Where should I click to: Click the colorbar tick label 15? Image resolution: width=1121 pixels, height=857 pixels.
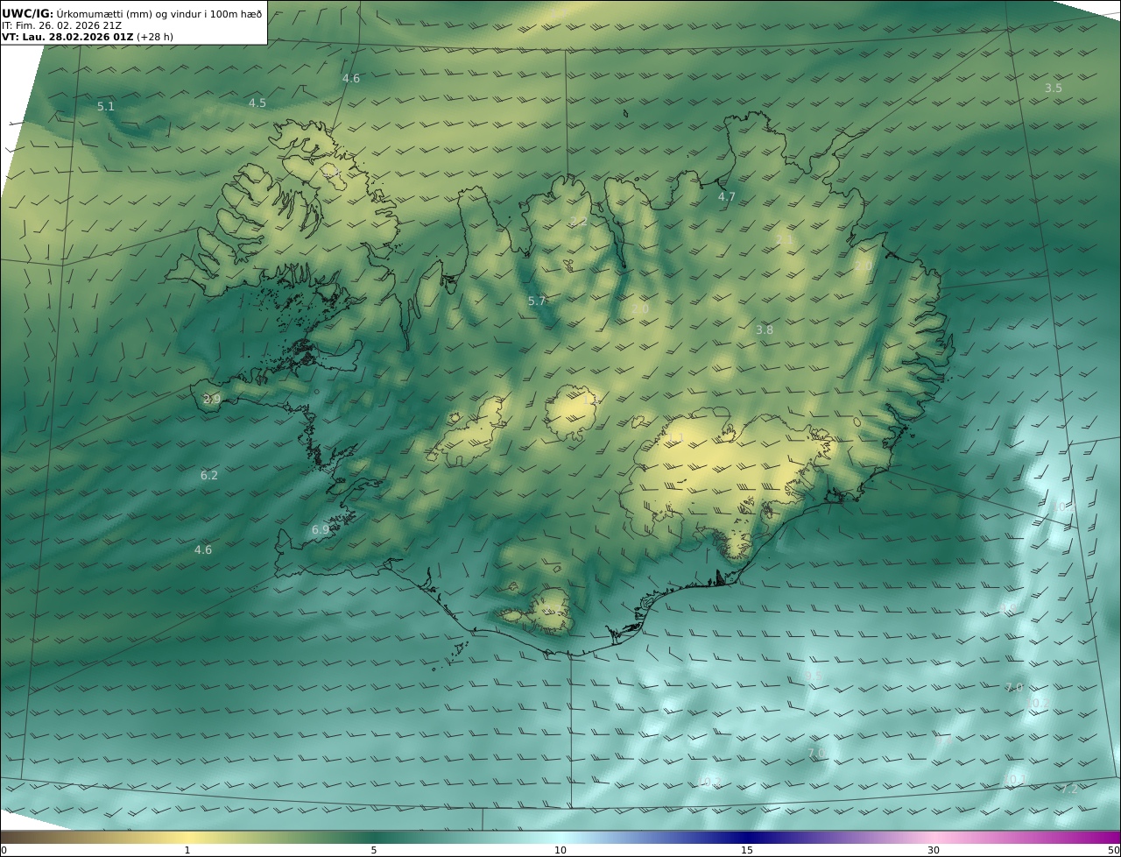click(747, 850)
